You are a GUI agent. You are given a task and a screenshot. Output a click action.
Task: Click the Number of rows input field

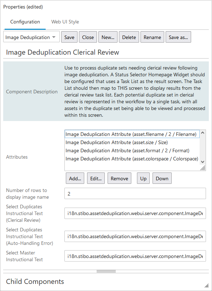click(x=135, y=193)
